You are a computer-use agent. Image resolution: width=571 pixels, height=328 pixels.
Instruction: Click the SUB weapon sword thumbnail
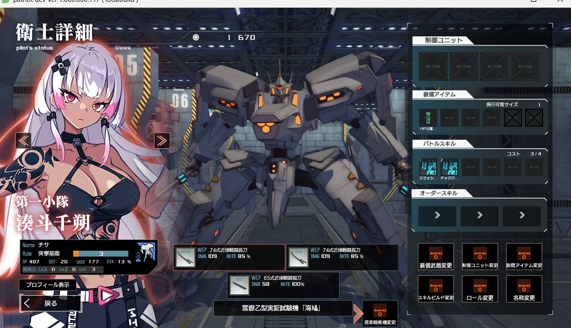point(298,257)
